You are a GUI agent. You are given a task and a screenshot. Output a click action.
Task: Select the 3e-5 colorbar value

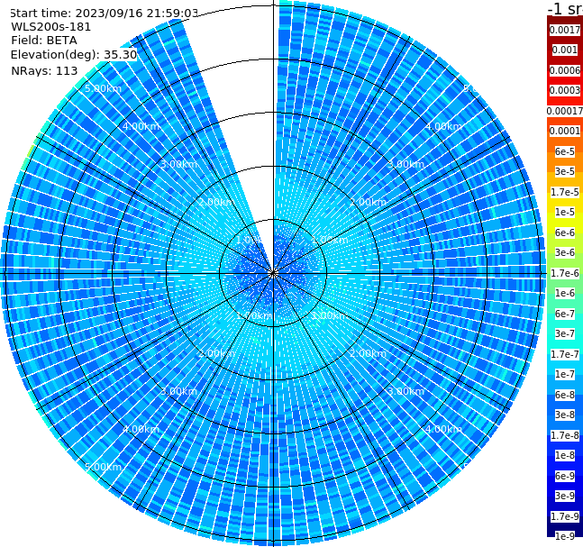[565, 171]
